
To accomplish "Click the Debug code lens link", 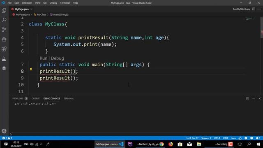I will (x=58, y=58).
